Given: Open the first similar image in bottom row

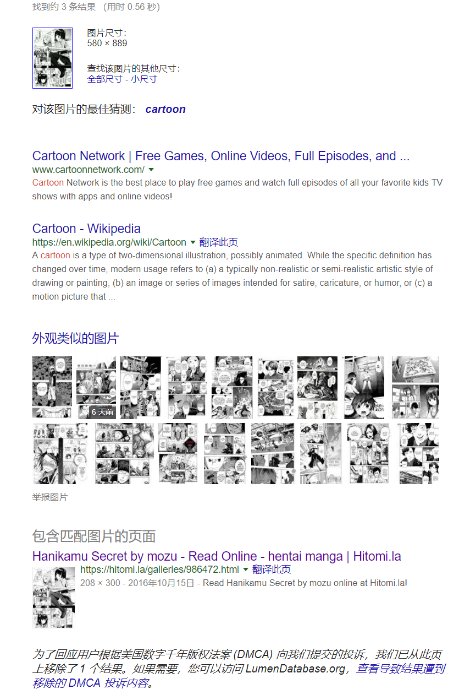Looking at the screenshot, I should coord(60,453).
